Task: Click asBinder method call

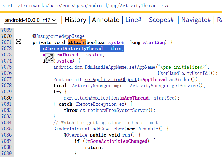Action: 180,79
